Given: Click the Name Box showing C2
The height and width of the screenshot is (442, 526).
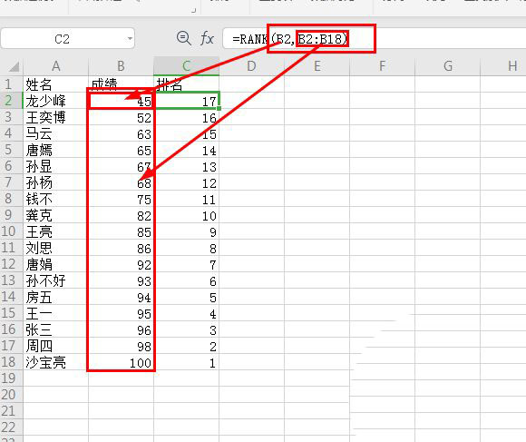Looking at the screenshot, I should coord(68,39).
